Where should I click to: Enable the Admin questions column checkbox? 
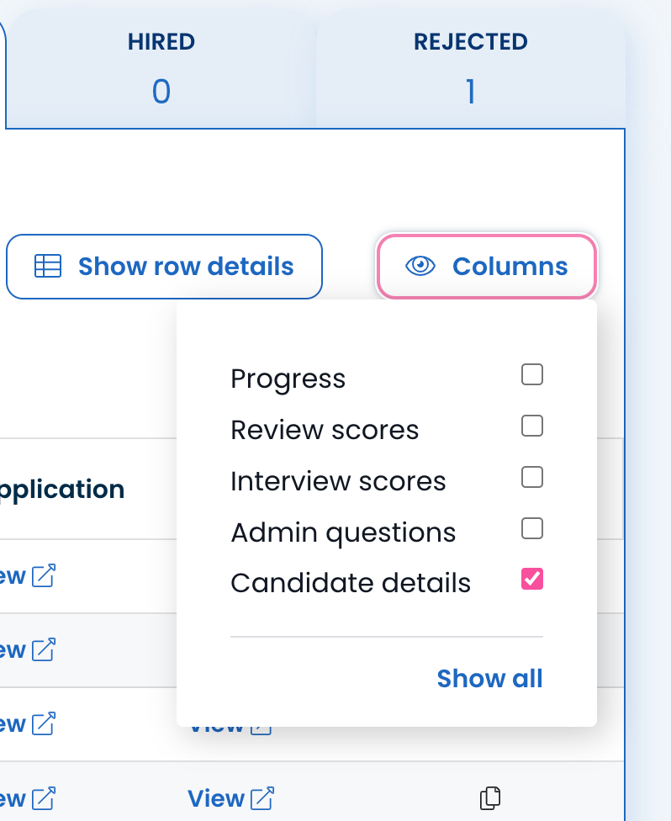532,529
